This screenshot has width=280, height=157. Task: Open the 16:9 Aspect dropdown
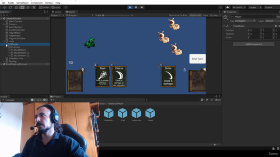click(x=79, y=15)
